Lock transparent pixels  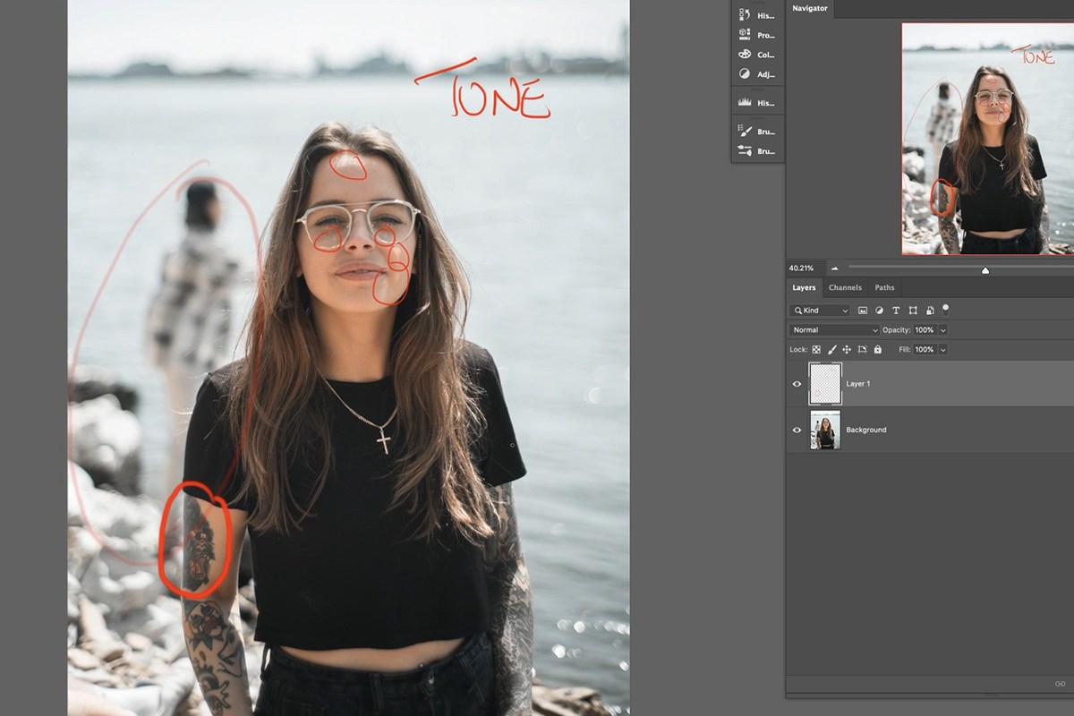[816, 350]
